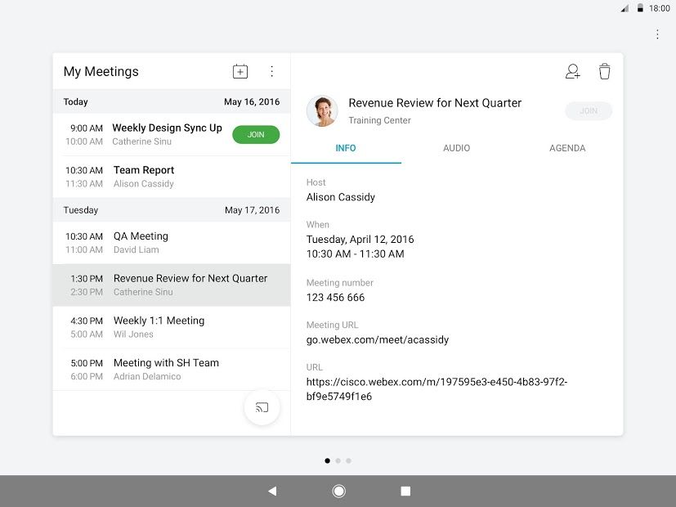Tap the Android back button
The width and height of the screenshot is (676, 507).
pyautogui.click(x=271, y=489)
